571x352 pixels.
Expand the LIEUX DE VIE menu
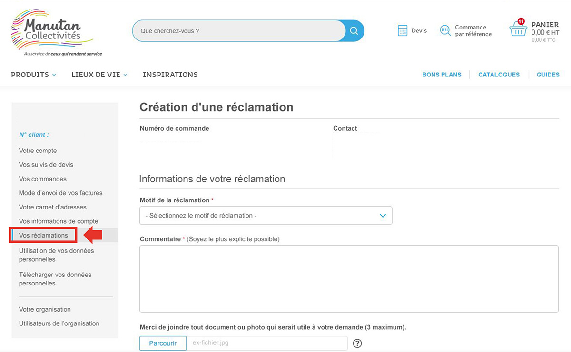(x=99, y=75)
